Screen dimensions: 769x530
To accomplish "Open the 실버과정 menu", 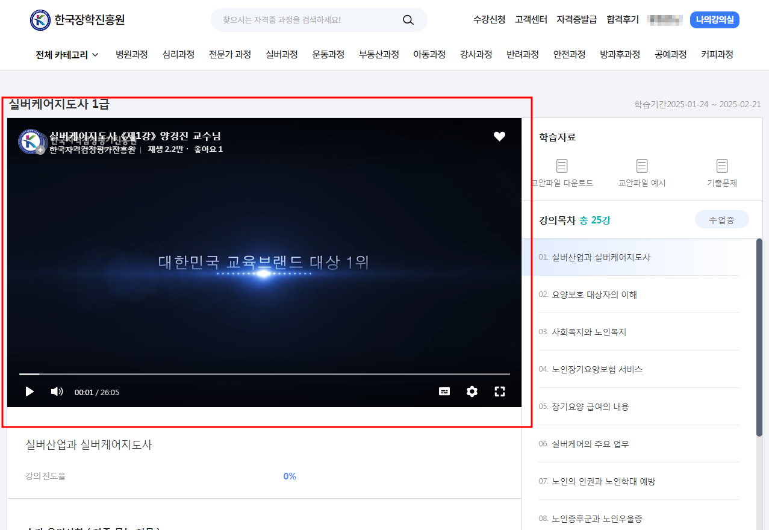I will click(281, 54).
